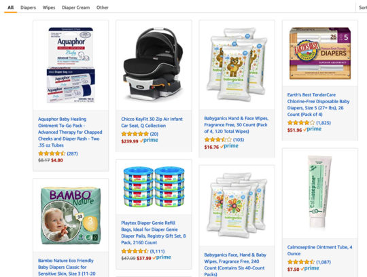Viewport: 367px width, 277px height.
Task: Click the Babyganics bear wipes image
Action: [x=237, y=64]
